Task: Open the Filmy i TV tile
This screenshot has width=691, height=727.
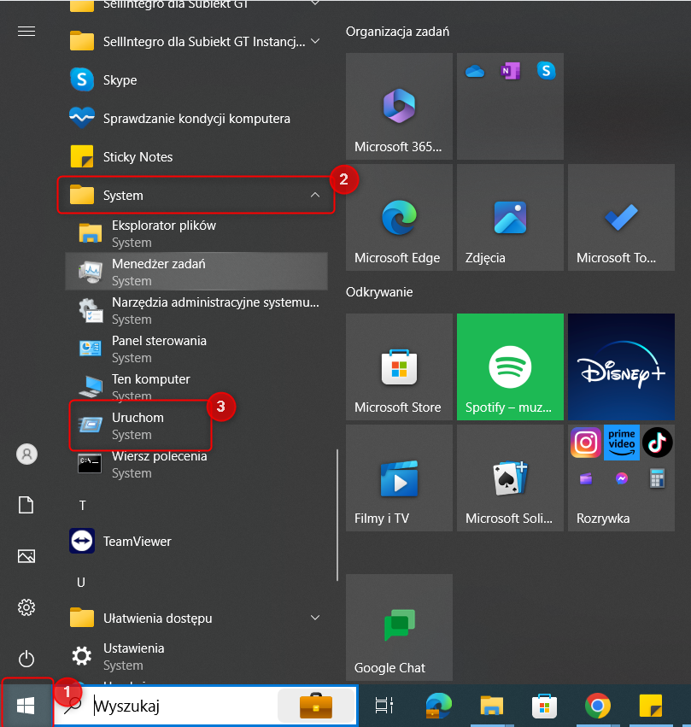Action: [399, 478]
